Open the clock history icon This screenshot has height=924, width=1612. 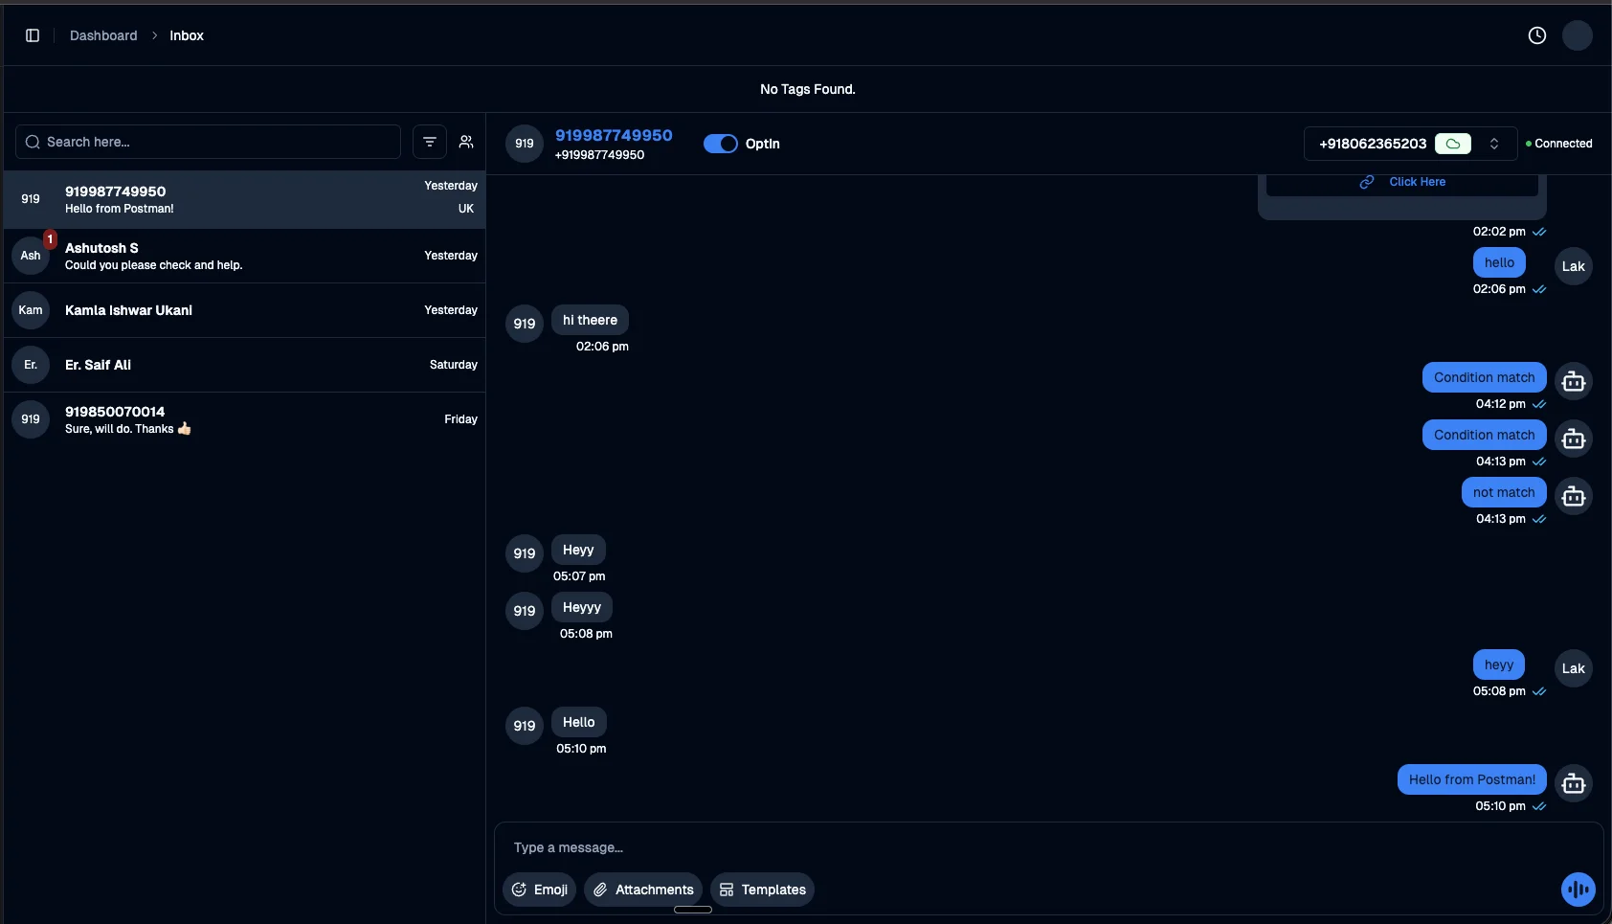coord(1537,35)
